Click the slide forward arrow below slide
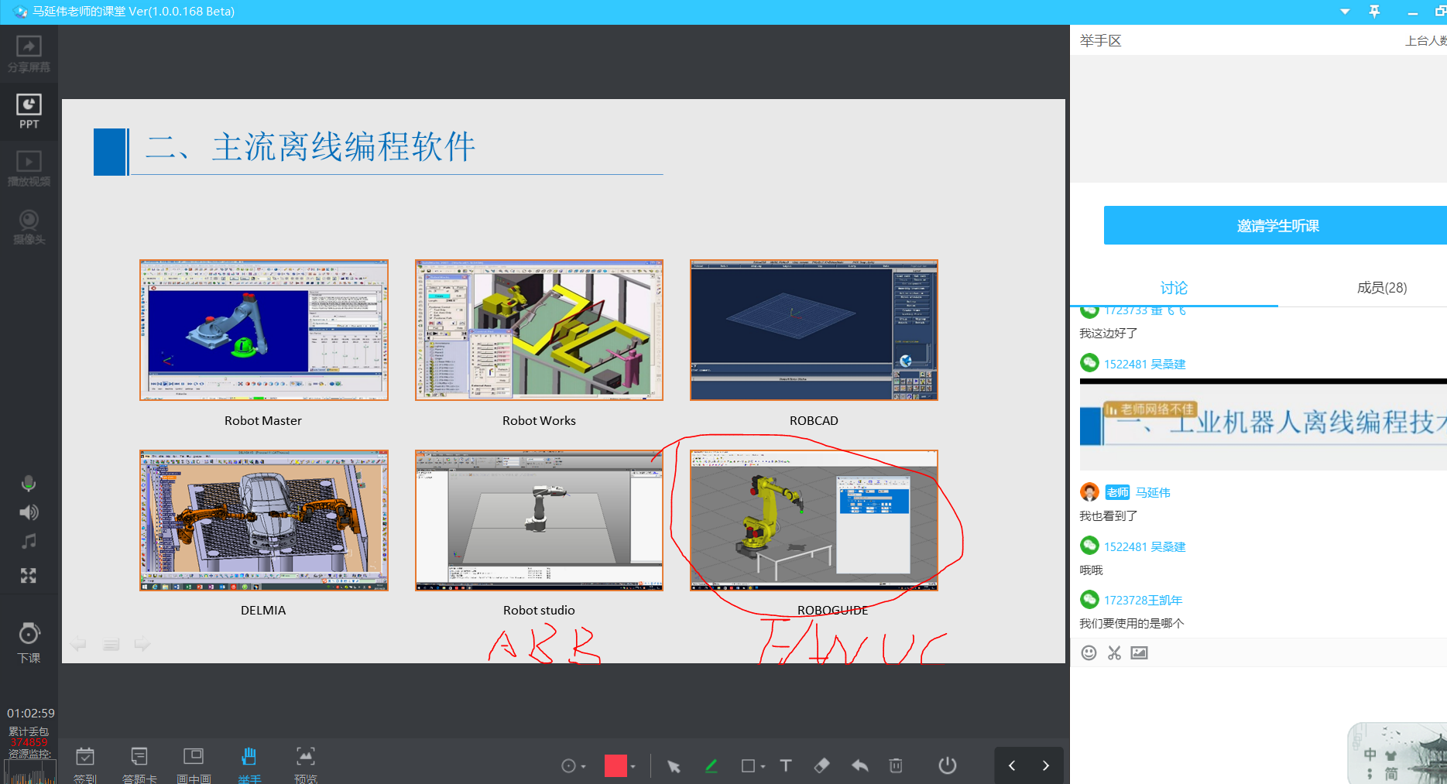1447x784 pixels. [x=142, y=644]
